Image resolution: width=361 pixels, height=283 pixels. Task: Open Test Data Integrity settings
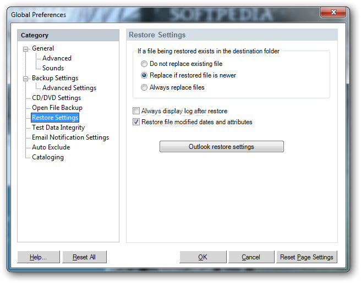pyautogui.click(x=58, y=127)
